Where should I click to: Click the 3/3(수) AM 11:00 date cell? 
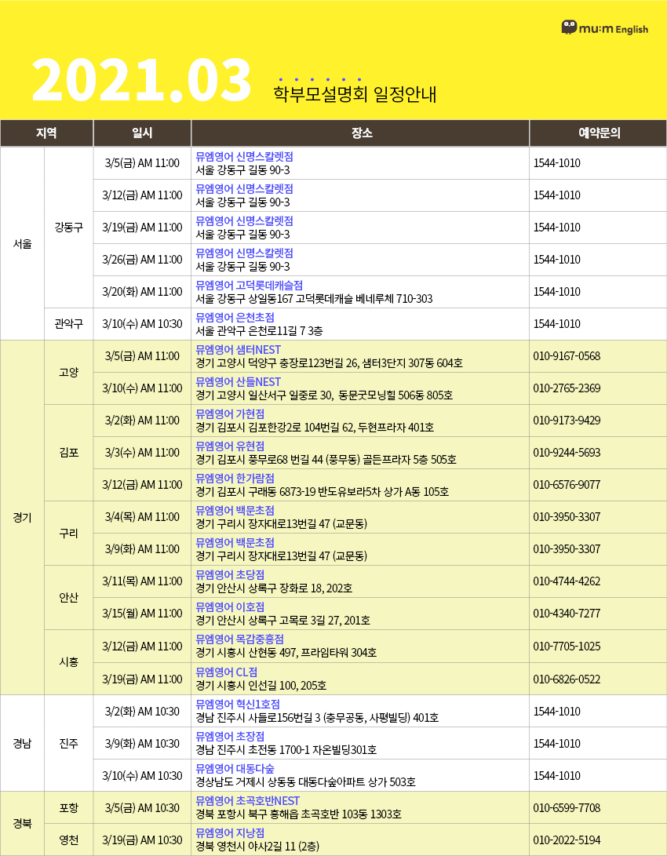tap(142, 453)
